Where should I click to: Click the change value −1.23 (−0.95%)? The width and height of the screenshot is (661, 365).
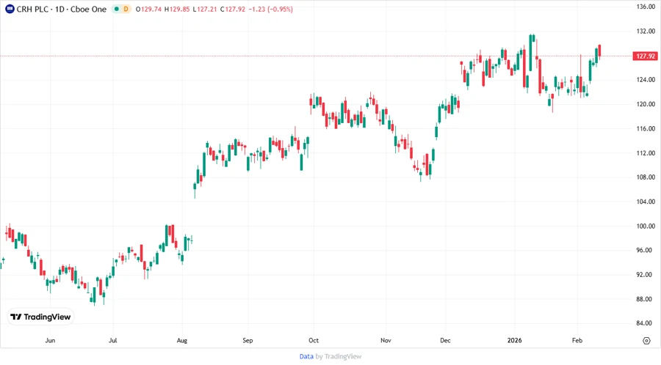270,9
